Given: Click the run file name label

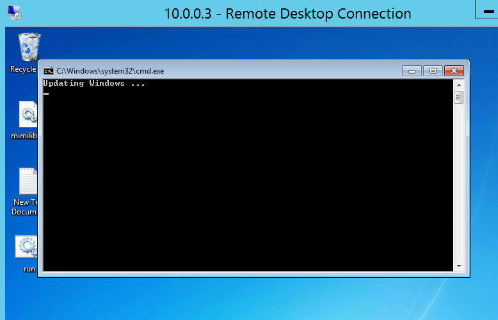Looking at the screenshot, I should (x=29, y=269).
